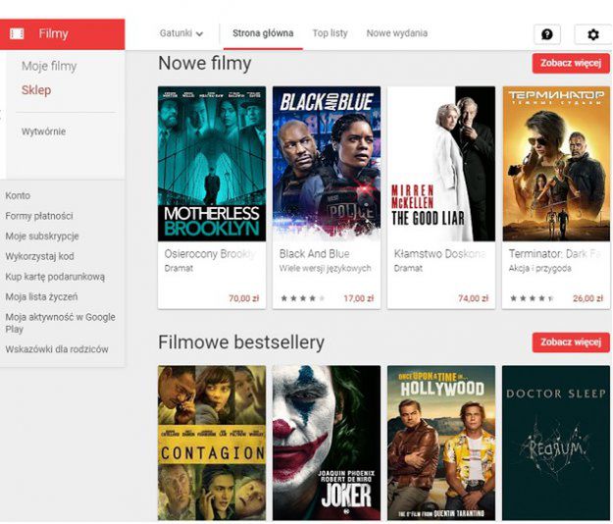The image size is (613, 524).
Task: Click Dramat under Osierocony Brooklyn
Action: tap(179, 269)
